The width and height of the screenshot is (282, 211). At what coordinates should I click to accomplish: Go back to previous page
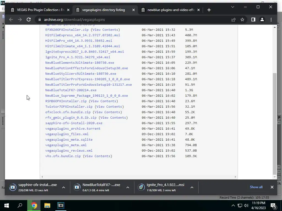pos(11,20)
